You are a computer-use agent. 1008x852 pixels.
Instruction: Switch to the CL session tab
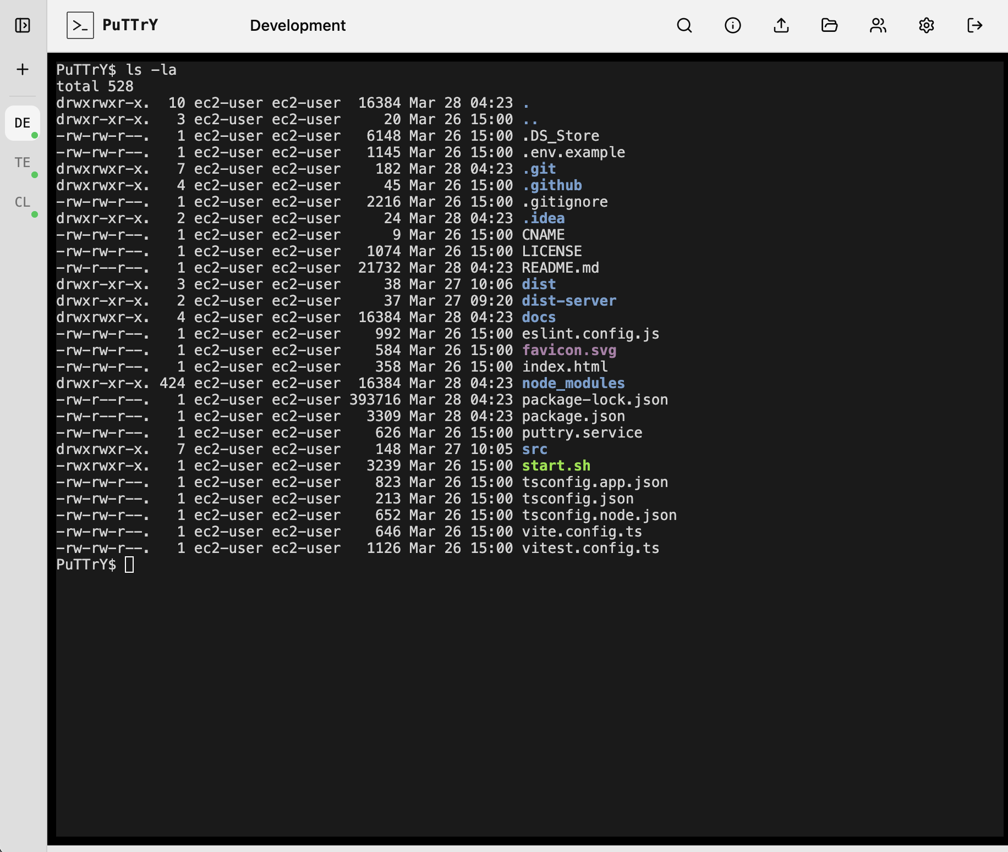23,202
